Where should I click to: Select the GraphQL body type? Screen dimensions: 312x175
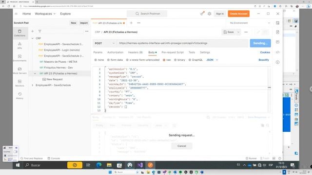195,60
